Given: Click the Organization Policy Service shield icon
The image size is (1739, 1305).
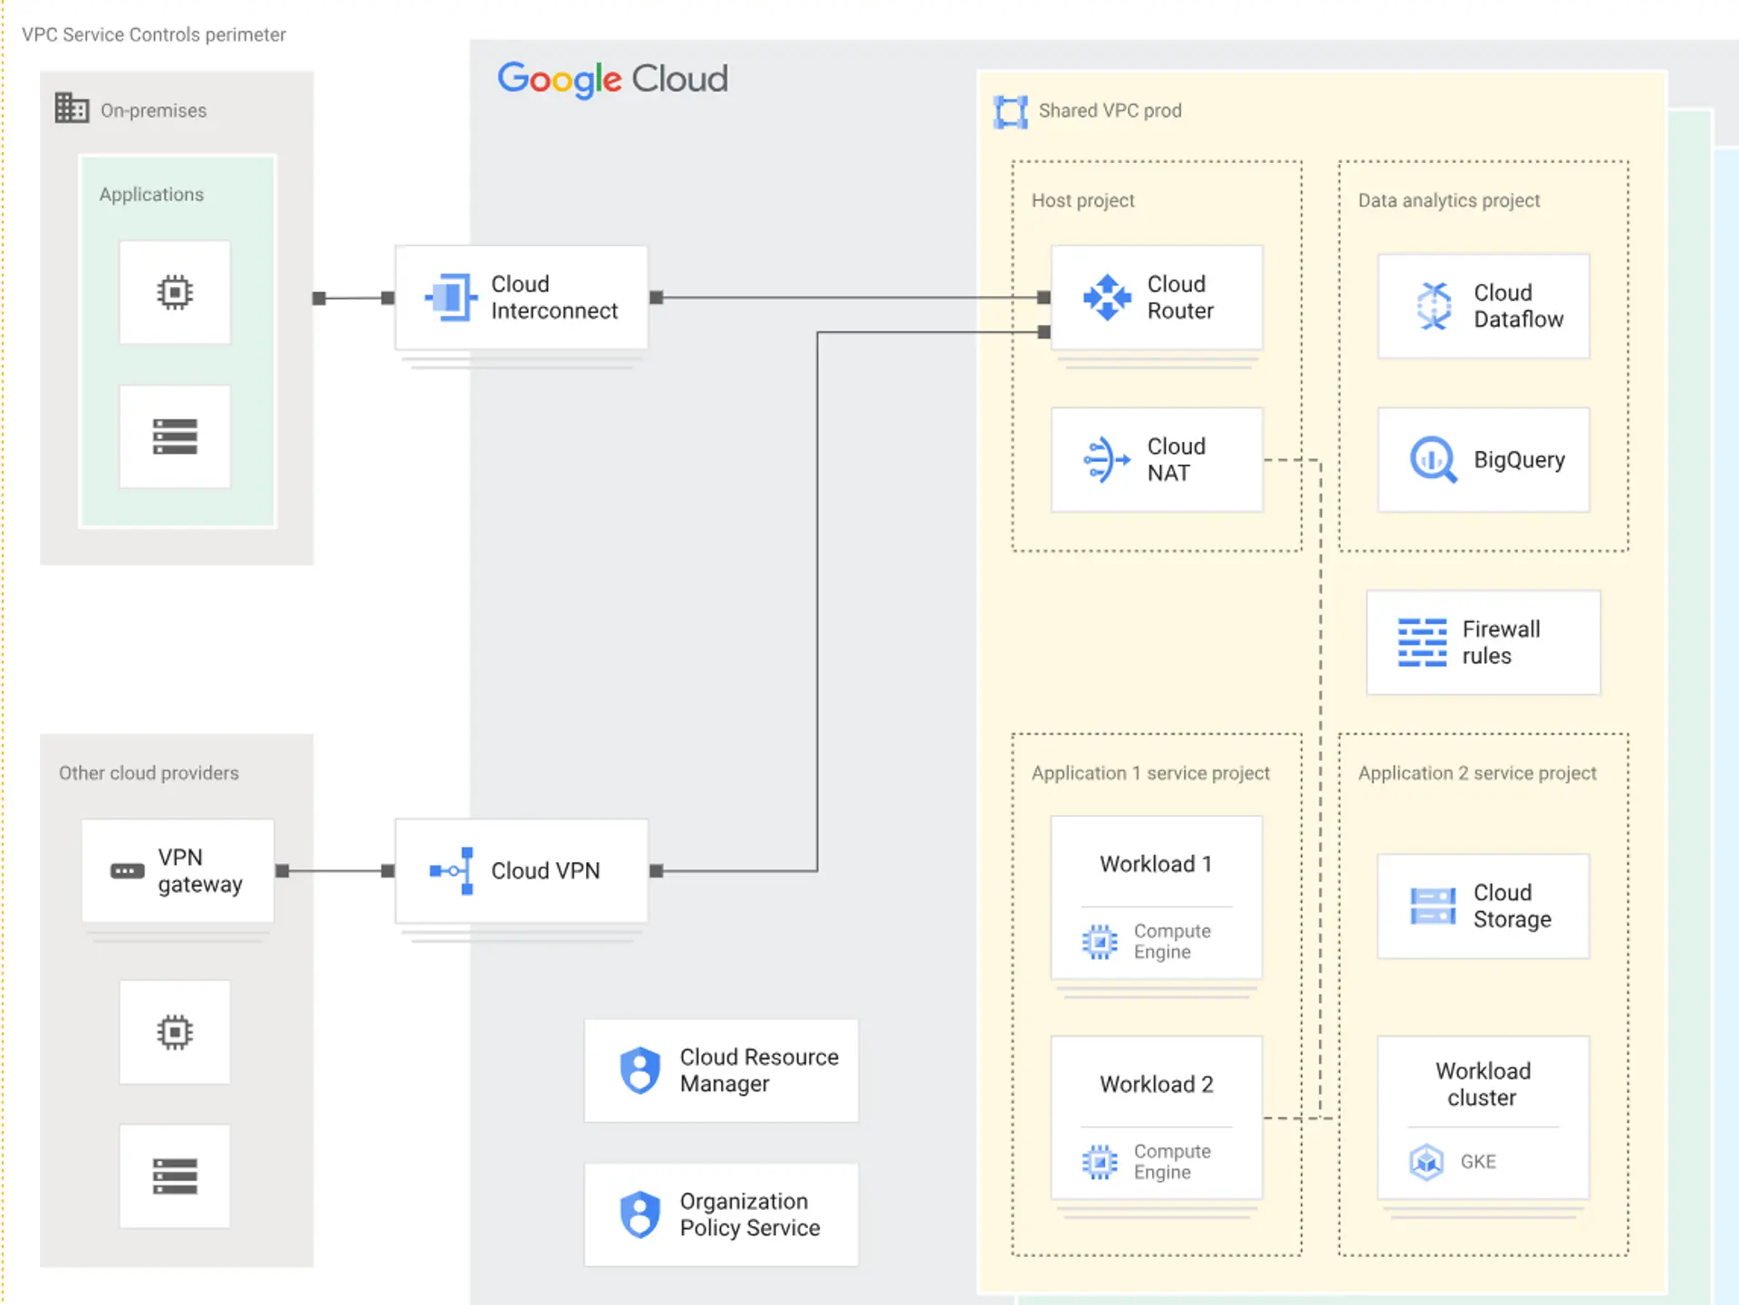Looking at the screenshot, I should (640, 1214).
